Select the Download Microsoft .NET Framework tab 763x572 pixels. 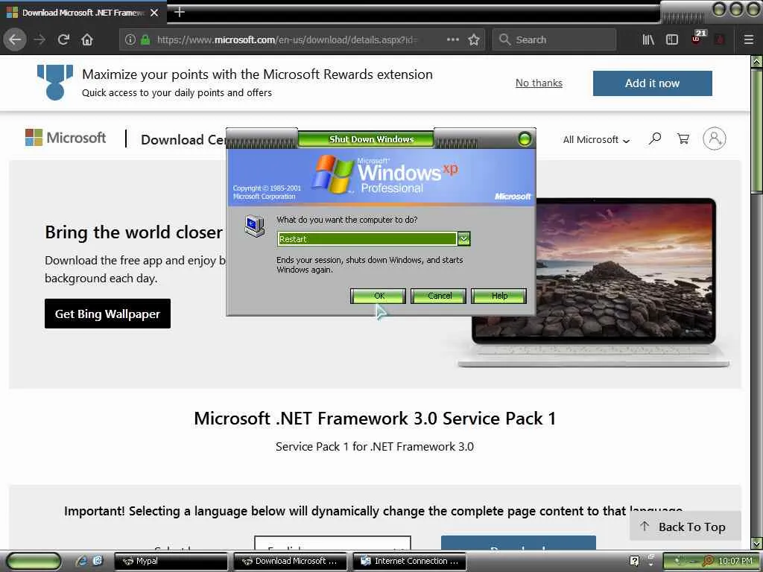83,13
